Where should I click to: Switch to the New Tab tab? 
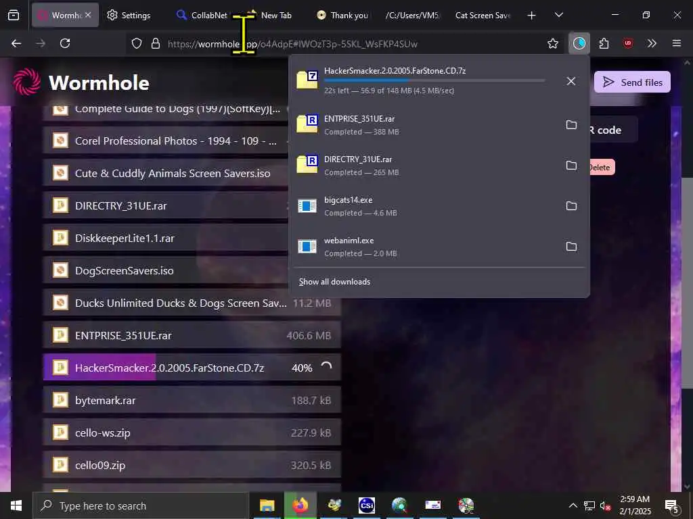[x=269, y=16]
